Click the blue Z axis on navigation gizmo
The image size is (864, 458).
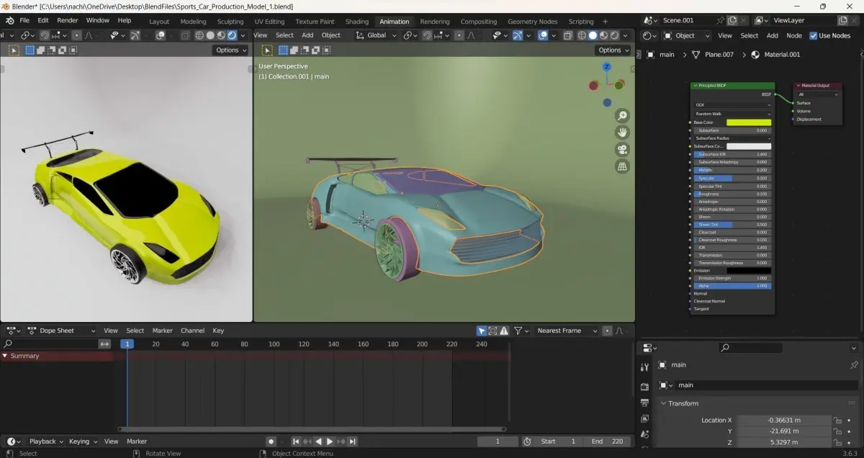point(607,66)
